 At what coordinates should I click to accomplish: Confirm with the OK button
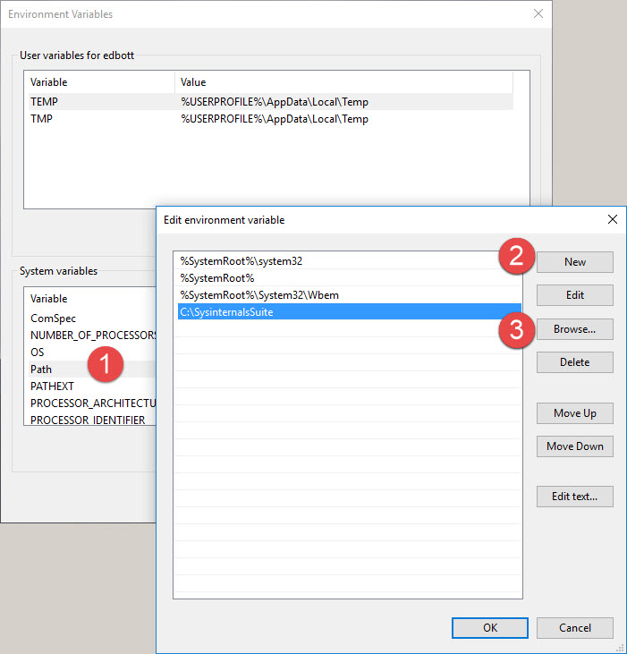[x=489, y=628]
